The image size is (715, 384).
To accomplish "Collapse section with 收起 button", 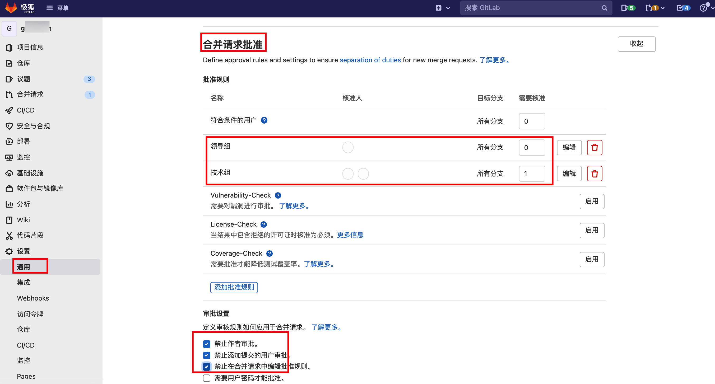I will 636,44.
